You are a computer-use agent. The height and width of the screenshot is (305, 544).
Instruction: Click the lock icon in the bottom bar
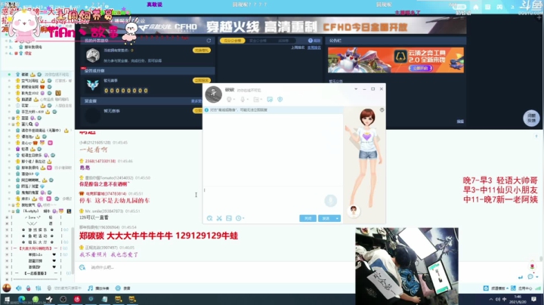(28, 288)
